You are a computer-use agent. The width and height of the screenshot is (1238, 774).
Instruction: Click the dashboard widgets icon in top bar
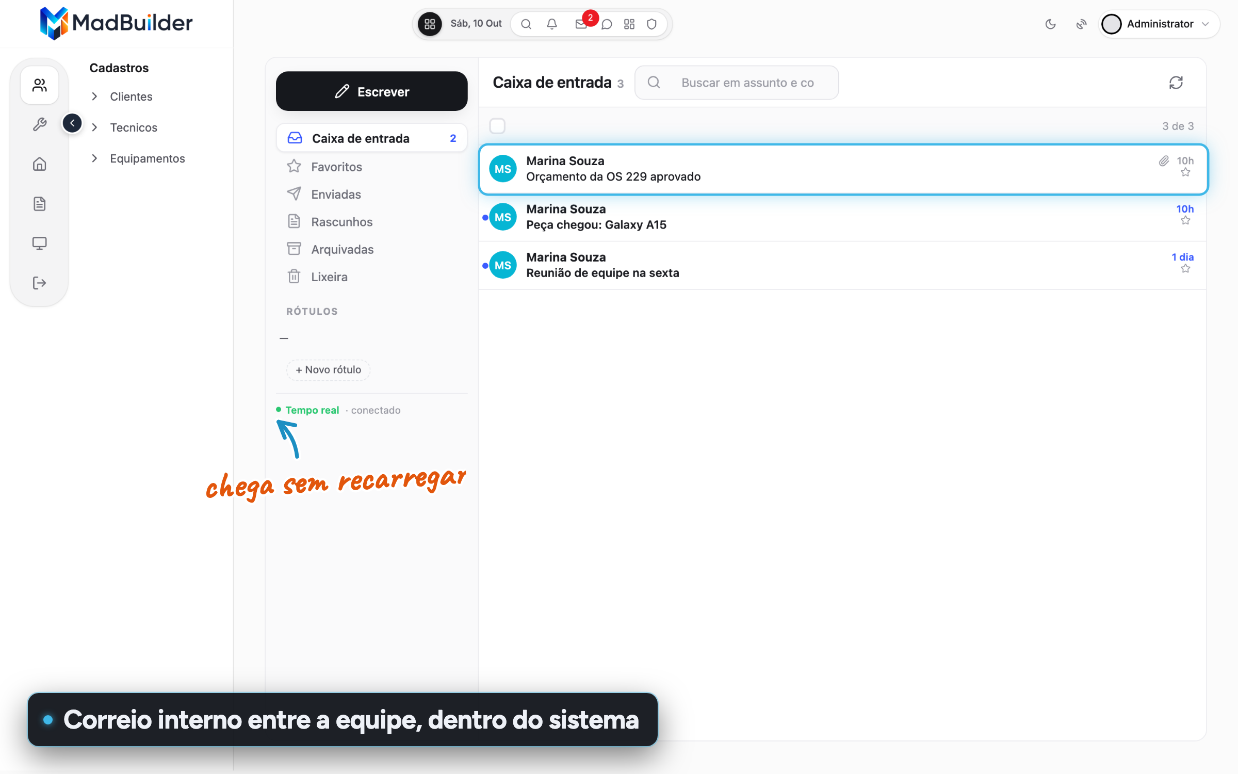pos(629,24)
